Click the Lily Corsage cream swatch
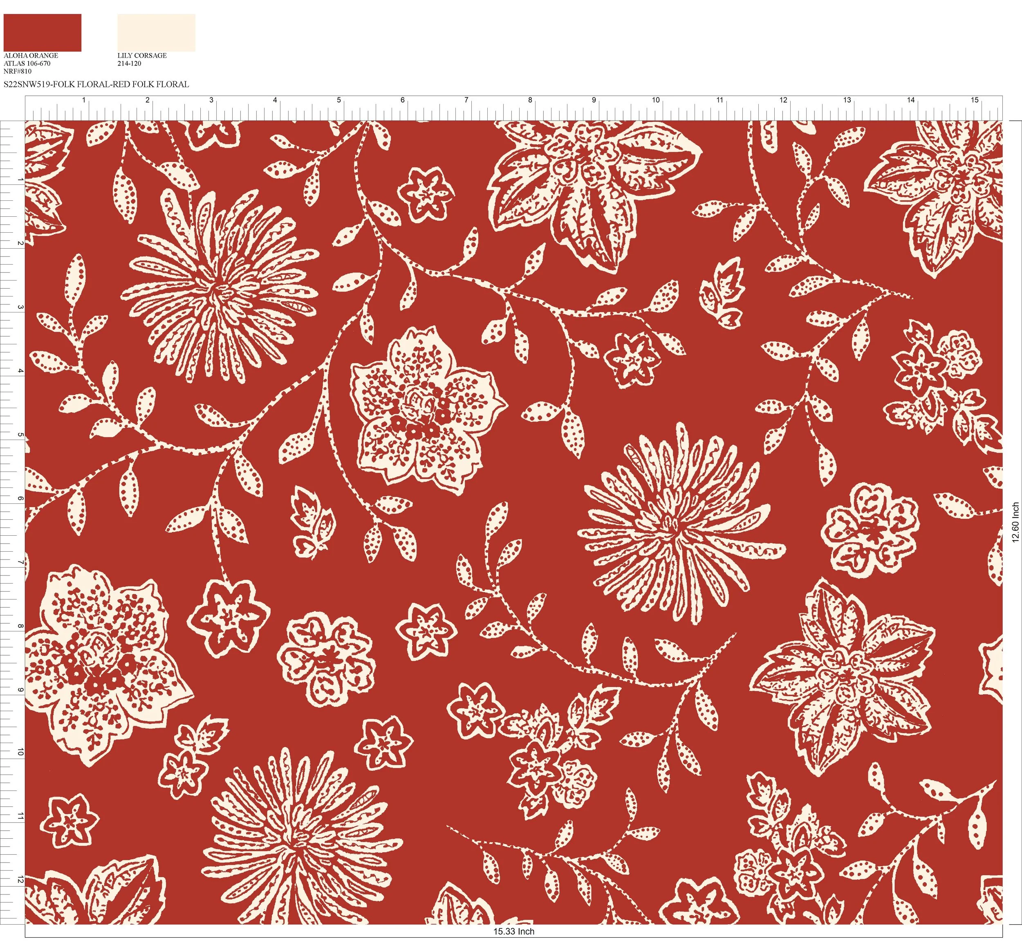The width and height of the screenshot is (1022, 950). coord(156,32)
